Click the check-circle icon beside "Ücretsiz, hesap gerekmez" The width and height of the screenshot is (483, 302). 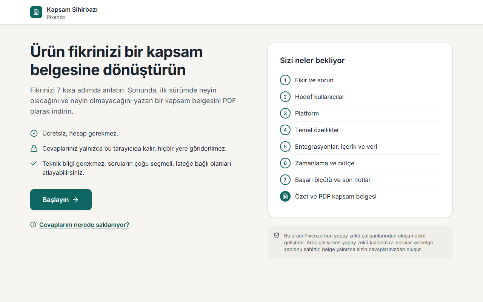coord(34,133)
